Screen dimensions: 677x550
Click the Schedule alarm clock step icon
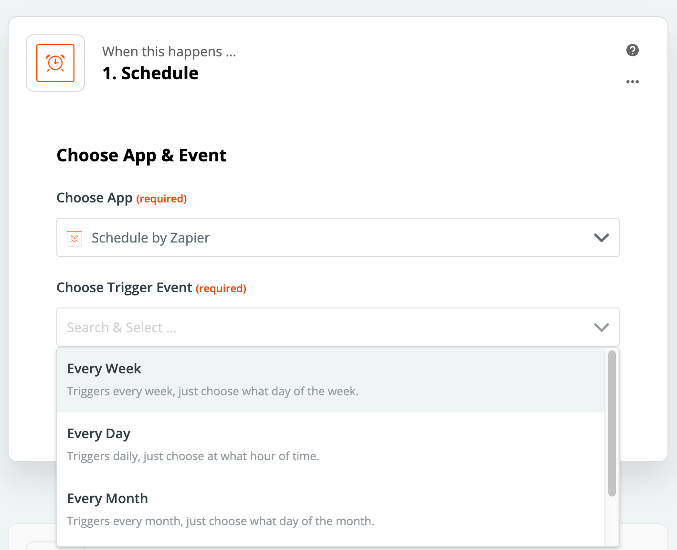point(55,63)
